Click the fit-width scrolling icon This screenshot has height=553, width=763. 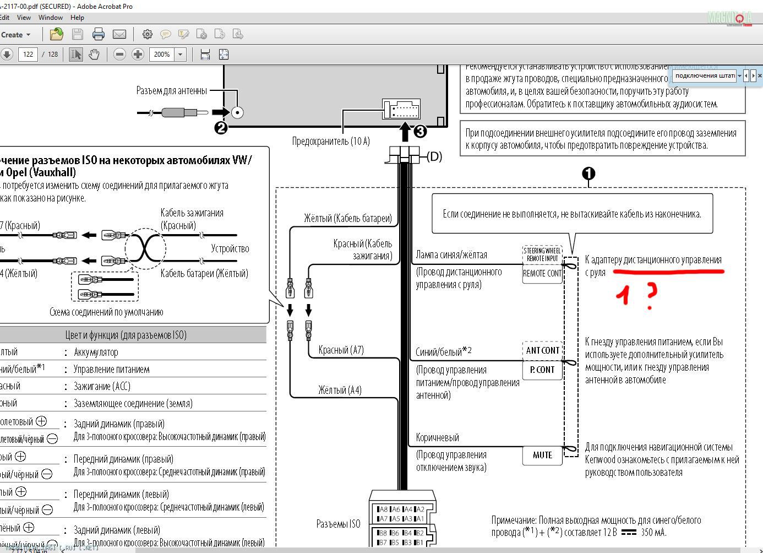(205, 55)
